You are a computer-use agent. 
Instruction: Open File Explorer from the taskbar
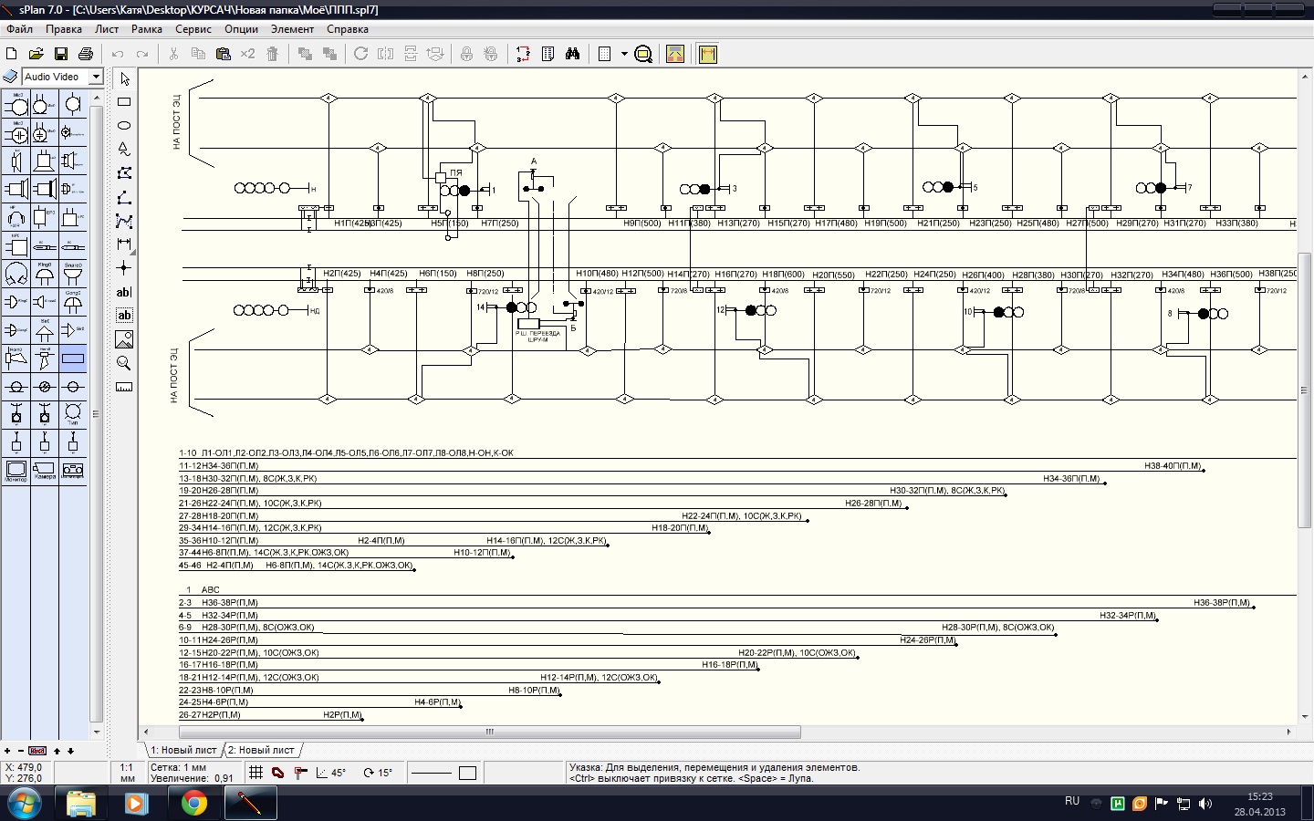click(80, 804)
